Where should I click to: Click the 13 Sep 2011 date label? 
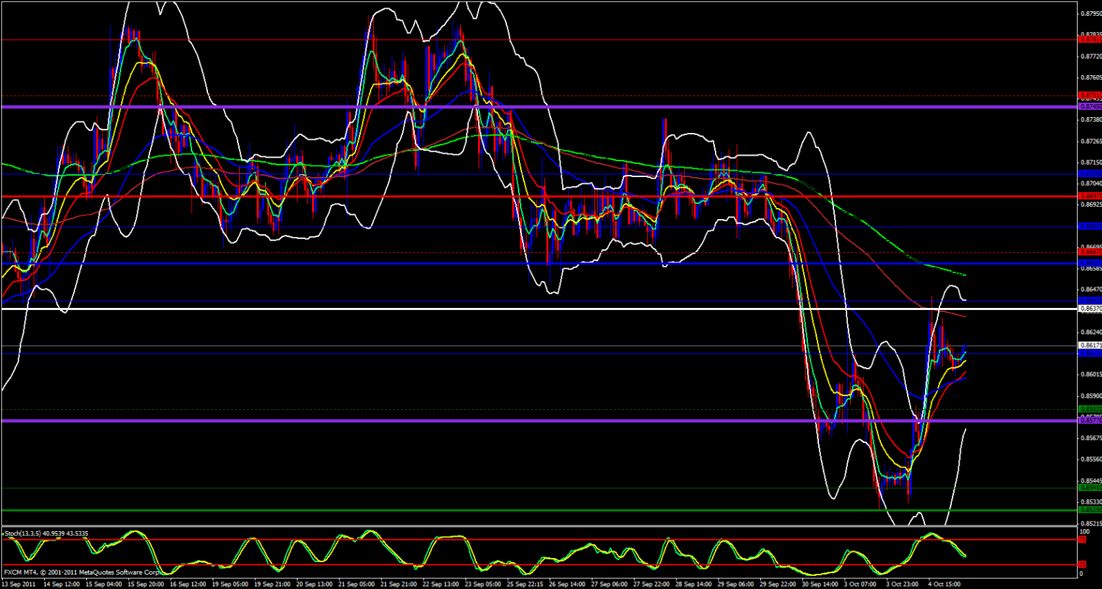coord(19,584)
